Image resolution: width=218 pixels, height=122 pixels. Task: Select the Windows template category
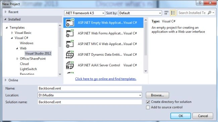(x=26, y=43)
